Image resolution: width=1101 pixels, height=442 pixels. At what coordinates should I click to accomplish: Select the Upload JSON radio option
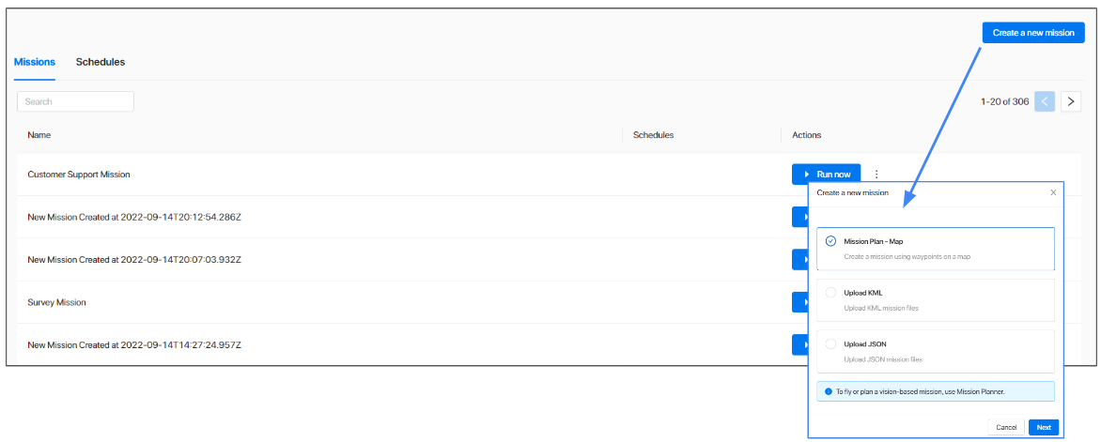coord(830,343)
